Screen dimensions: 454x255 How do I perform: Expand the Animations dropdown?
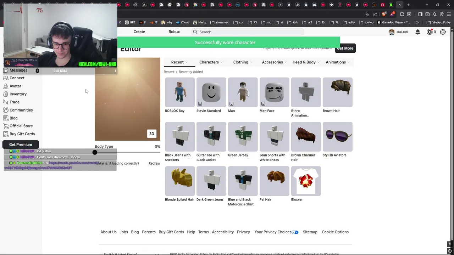pos(337,62)
